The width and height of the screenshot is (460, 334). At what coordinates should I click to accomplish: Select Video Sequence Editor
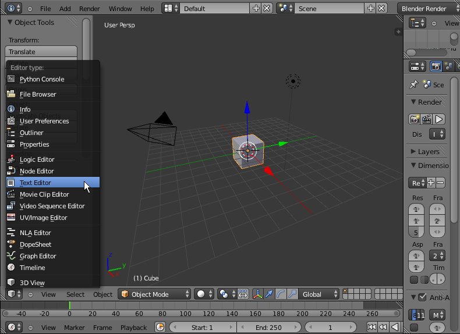coord(53,206)
